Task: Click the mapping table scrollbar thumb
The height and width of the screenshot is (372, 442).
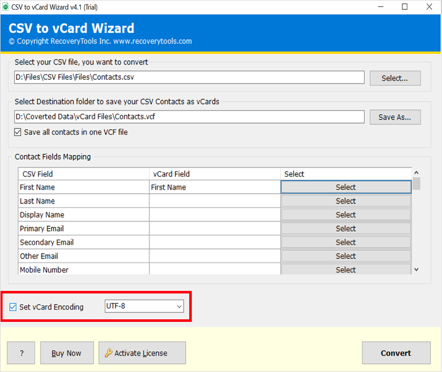Action: point(417,183)
